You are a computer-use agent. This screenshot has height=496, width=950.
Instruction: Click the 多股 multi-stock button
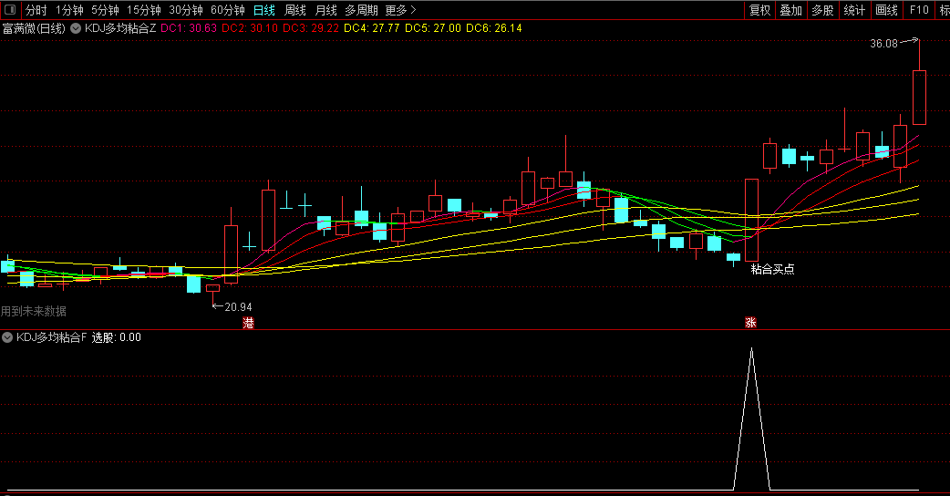coord(822,10)
